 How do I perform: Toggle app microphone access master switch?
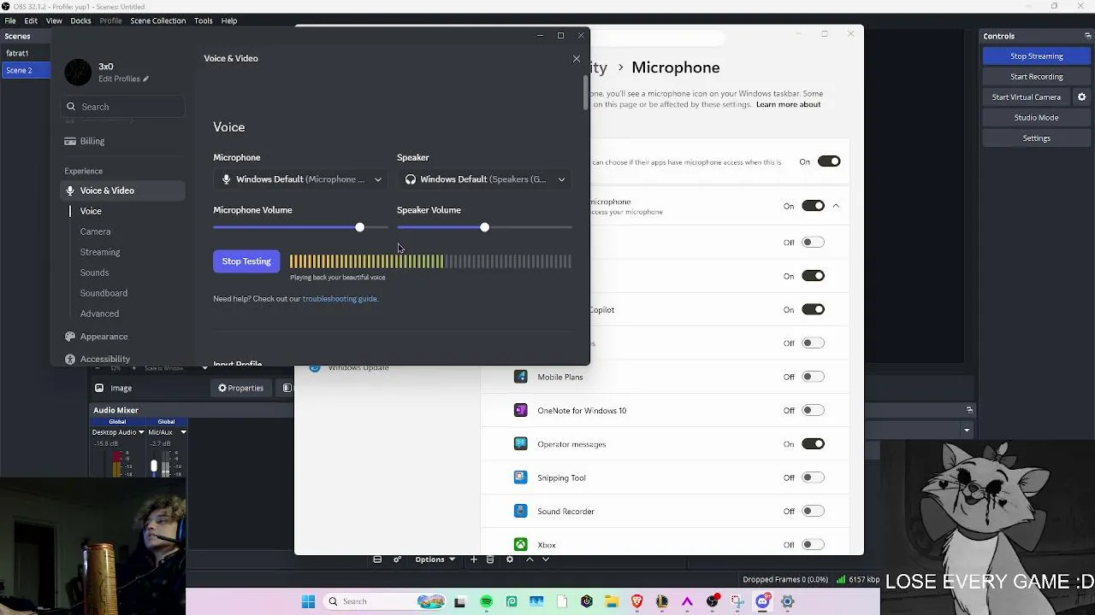(828, 161)
